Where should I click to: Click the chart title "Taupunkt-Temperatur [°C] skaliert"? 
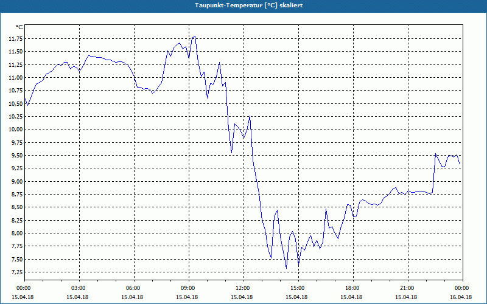249,5
